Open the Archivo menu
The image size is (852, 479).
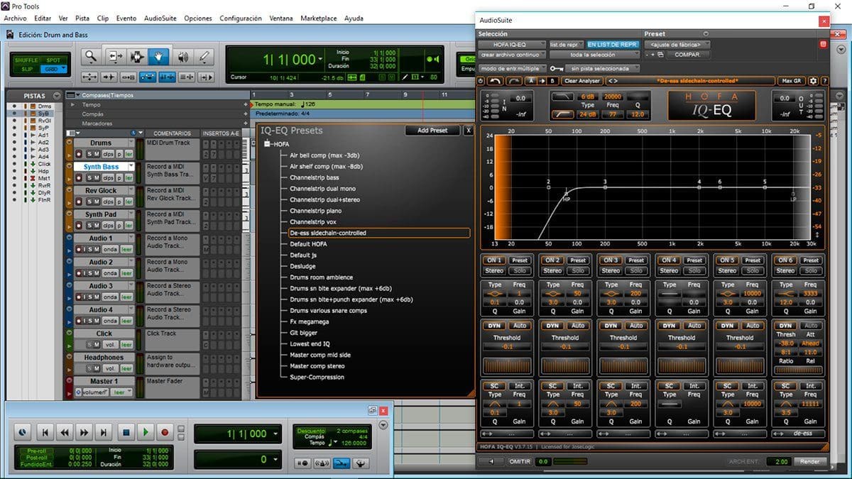15,18
